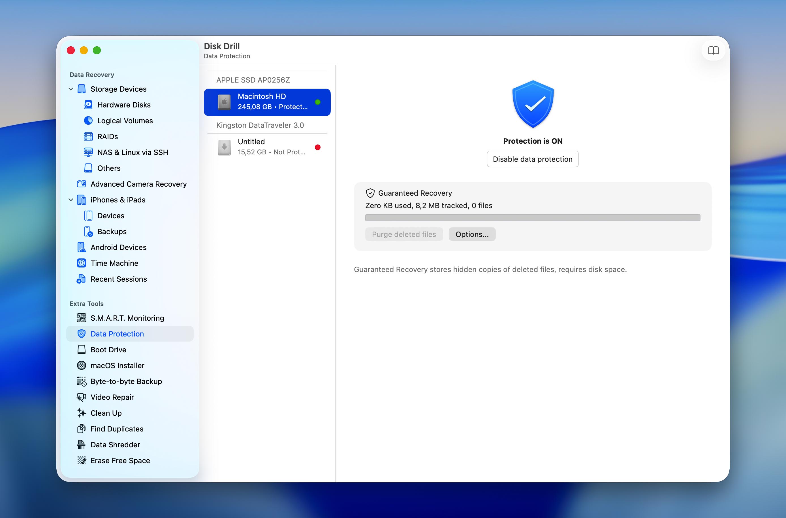Screen dimensions: 786x518
Task: Click the Untitled drive thumbnail
Action: tap(224, 147)
